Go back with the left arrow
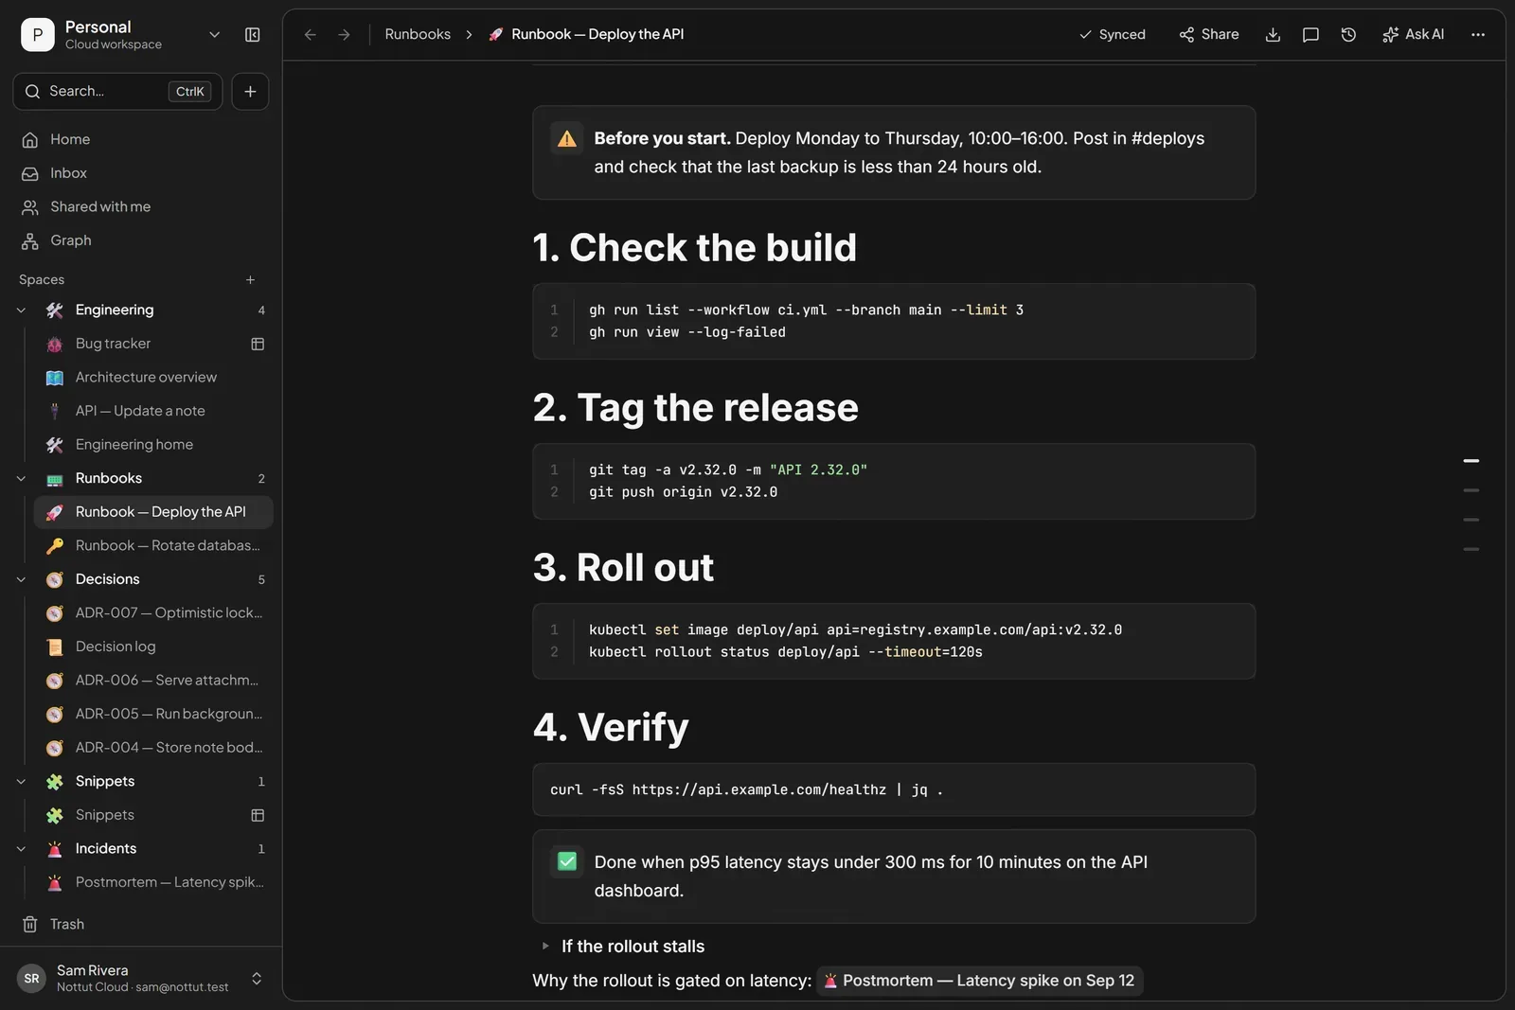Viewport: 1515px width, 1010px height. (310, 35)
